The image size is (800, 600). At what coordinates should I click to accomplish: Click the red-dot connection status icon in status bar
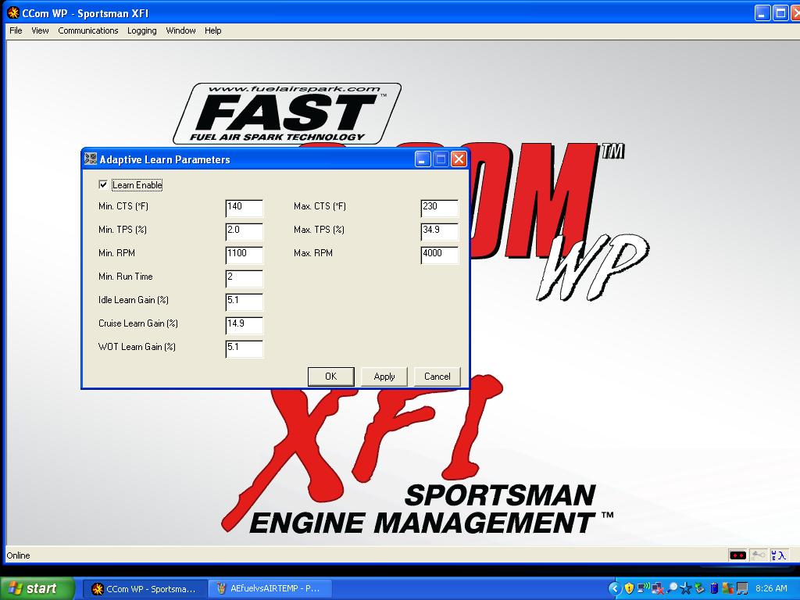click(737, 555)
